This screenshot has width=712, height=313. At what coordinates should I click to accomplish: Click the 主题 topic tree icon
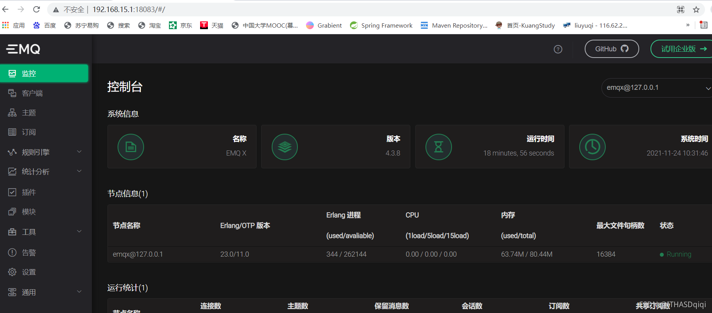point(12,113)
